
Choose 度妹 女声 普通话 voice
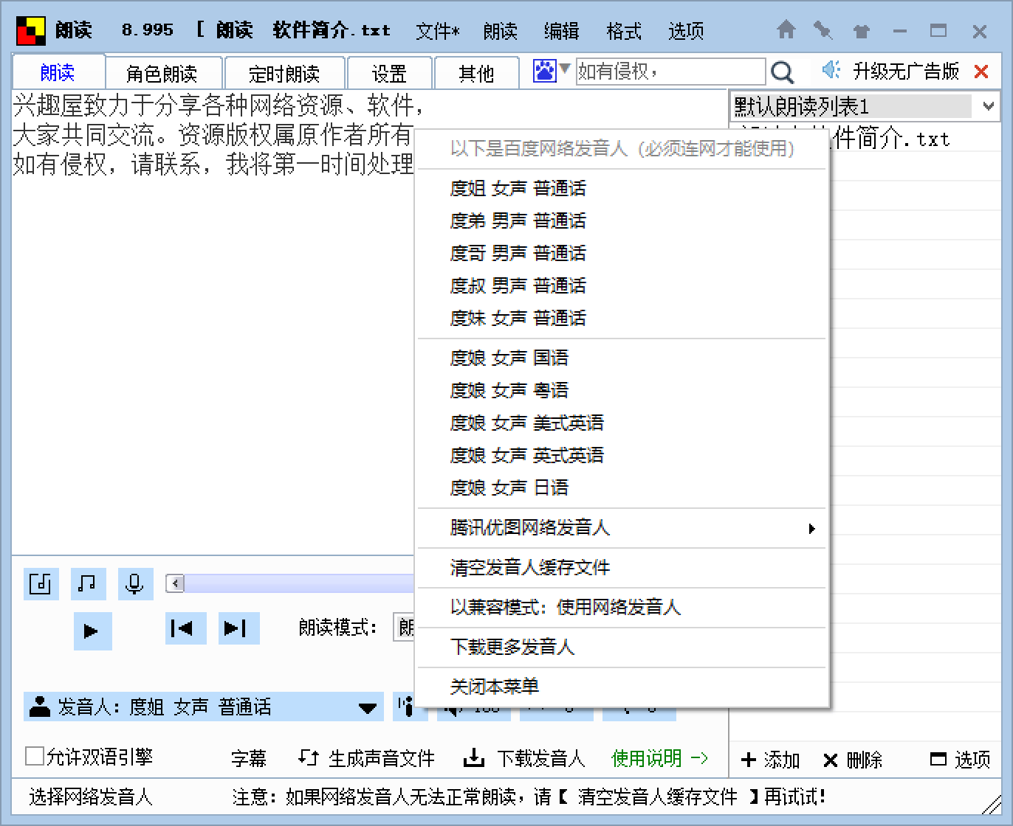pyautogui.click(x=622, y=319)
